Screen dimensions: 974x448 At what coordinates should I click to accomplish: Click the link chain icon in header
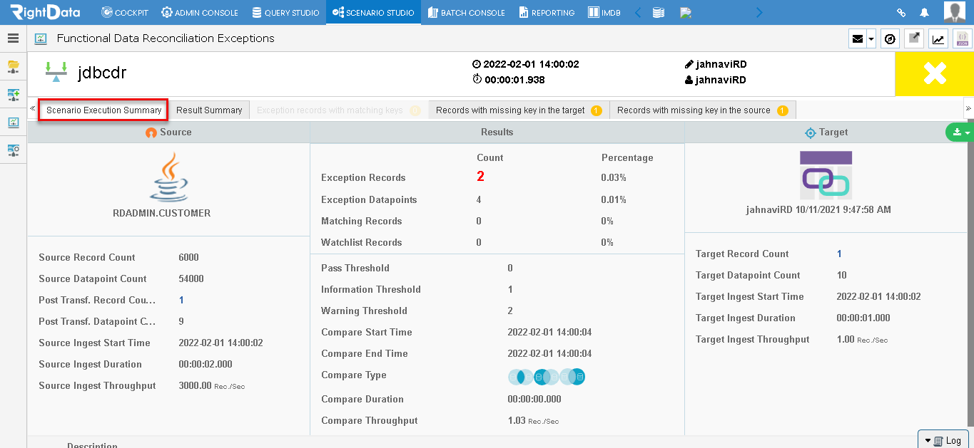(x=901, y=13)
